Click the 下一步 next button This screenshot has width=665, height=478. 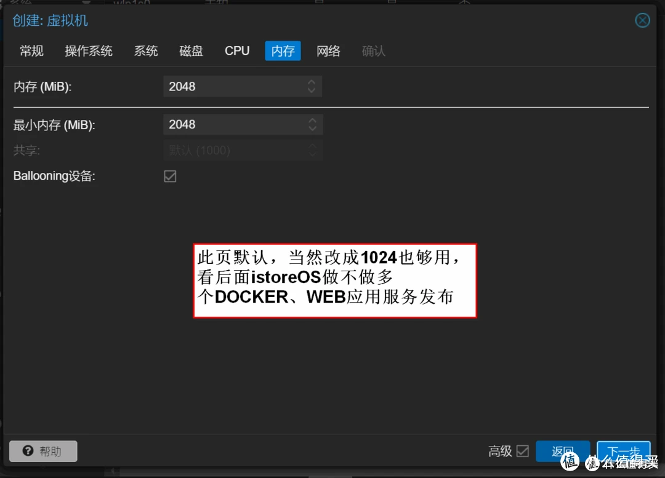point(623,452)
